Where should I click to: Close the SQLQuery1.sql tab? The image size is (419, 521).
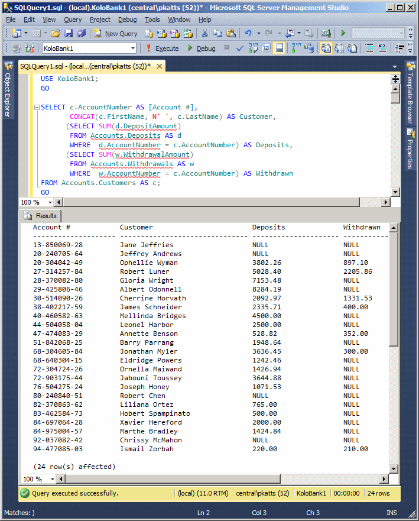click(160, 66)
